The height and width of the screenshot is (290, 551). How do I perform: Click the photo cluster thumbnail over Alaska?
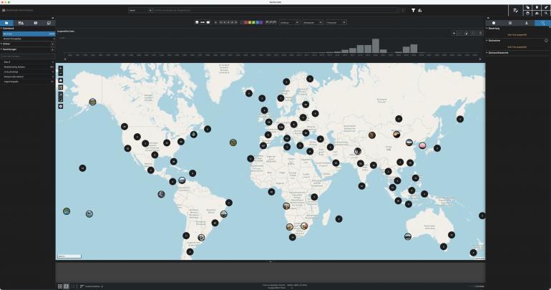[92, 102]
